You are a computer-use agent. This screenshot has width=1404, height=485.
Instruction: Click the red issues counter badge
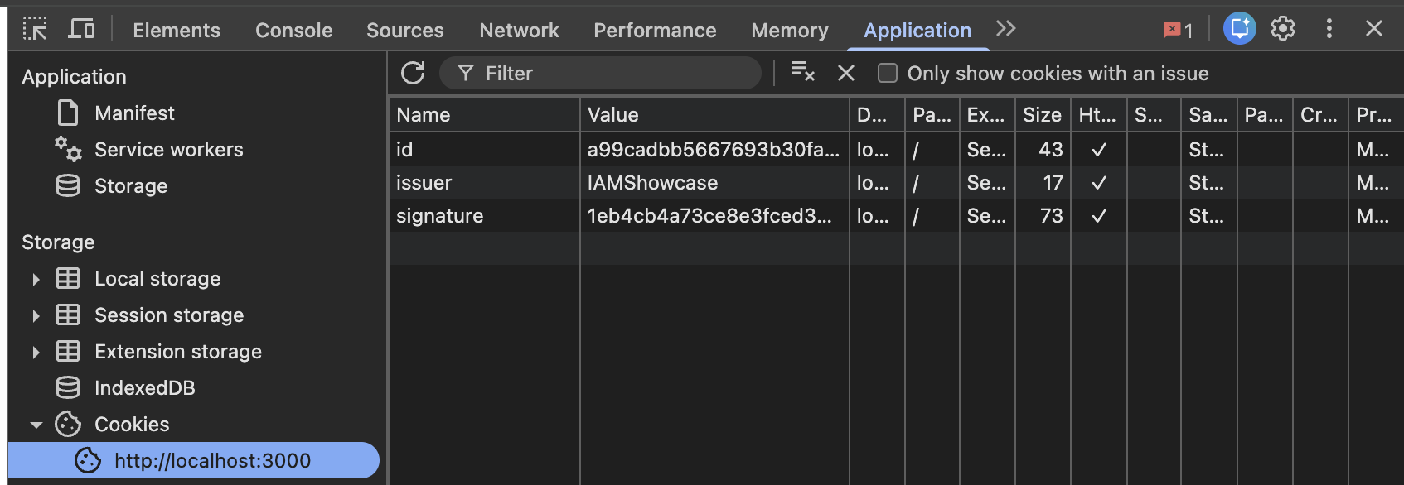pyautogui.click(x=1178, y=31)
